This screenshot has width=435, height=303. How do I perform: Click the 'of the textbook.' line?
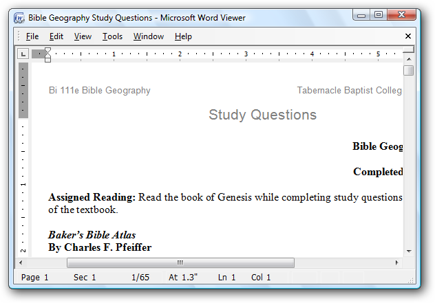(x=83, y=210)
